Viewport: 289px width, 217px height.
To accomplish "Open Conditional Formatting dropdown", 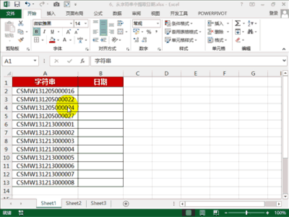I will pos(178,24).
